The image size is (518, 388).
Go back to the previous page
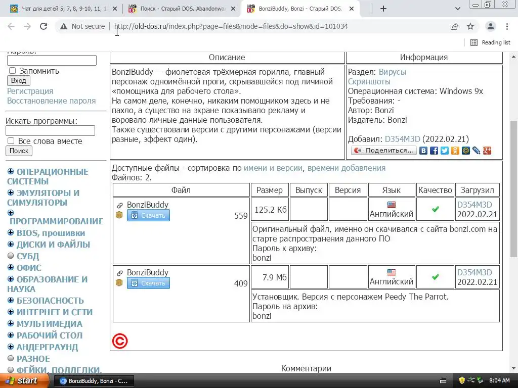[11, 26]
